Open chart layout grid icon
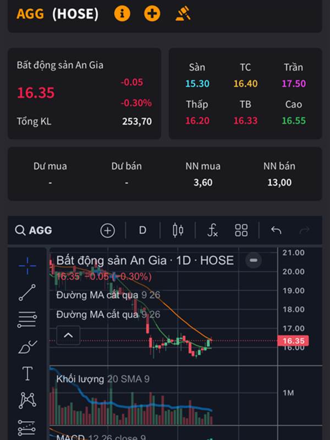Viewport: 330px width, 440px height. (x=241, y=230)
